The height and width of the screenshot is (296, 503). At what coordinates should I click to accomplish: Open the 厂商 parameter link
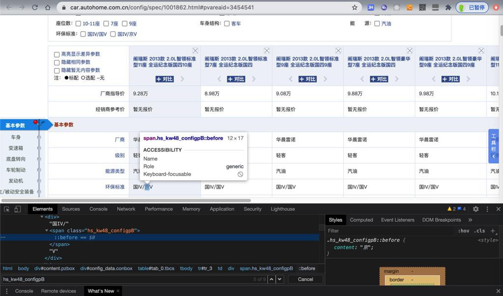120,140
